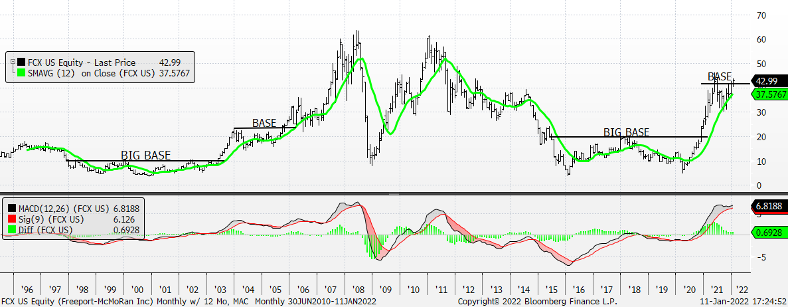Select the BIG BASE annotation above 1999-2000 prices
The width and height of the screenshot is (788, 307).
[146, 155]
